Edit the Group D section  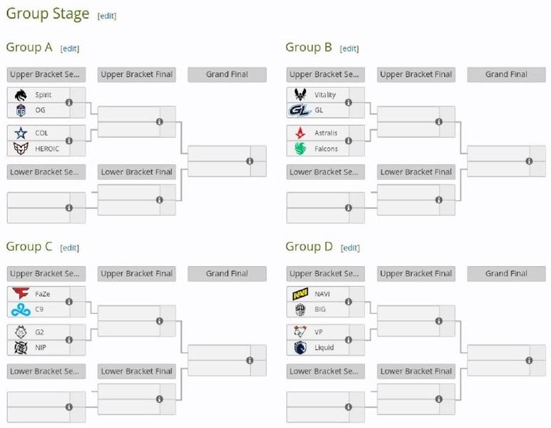pyautogui.click(x=350, y=248)
